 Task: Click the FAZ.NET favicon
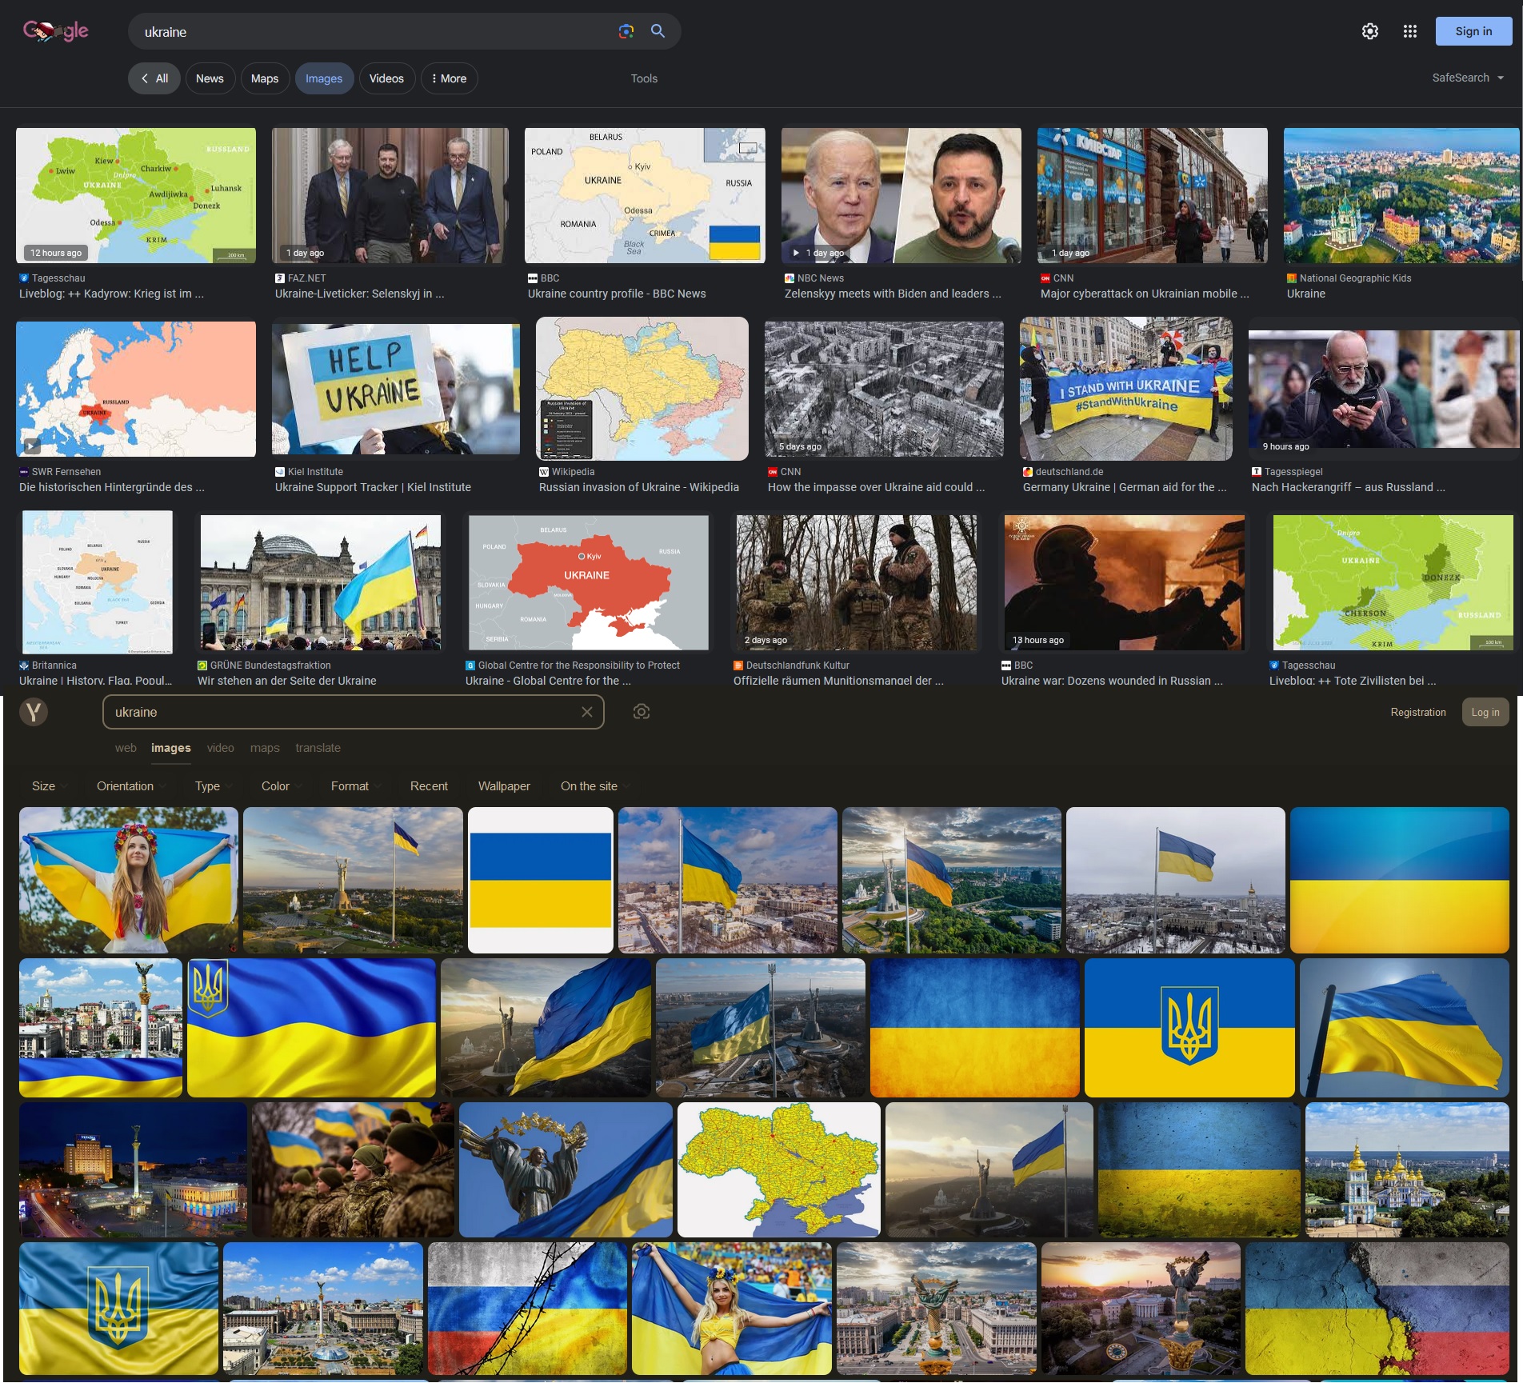click(279, 278)
